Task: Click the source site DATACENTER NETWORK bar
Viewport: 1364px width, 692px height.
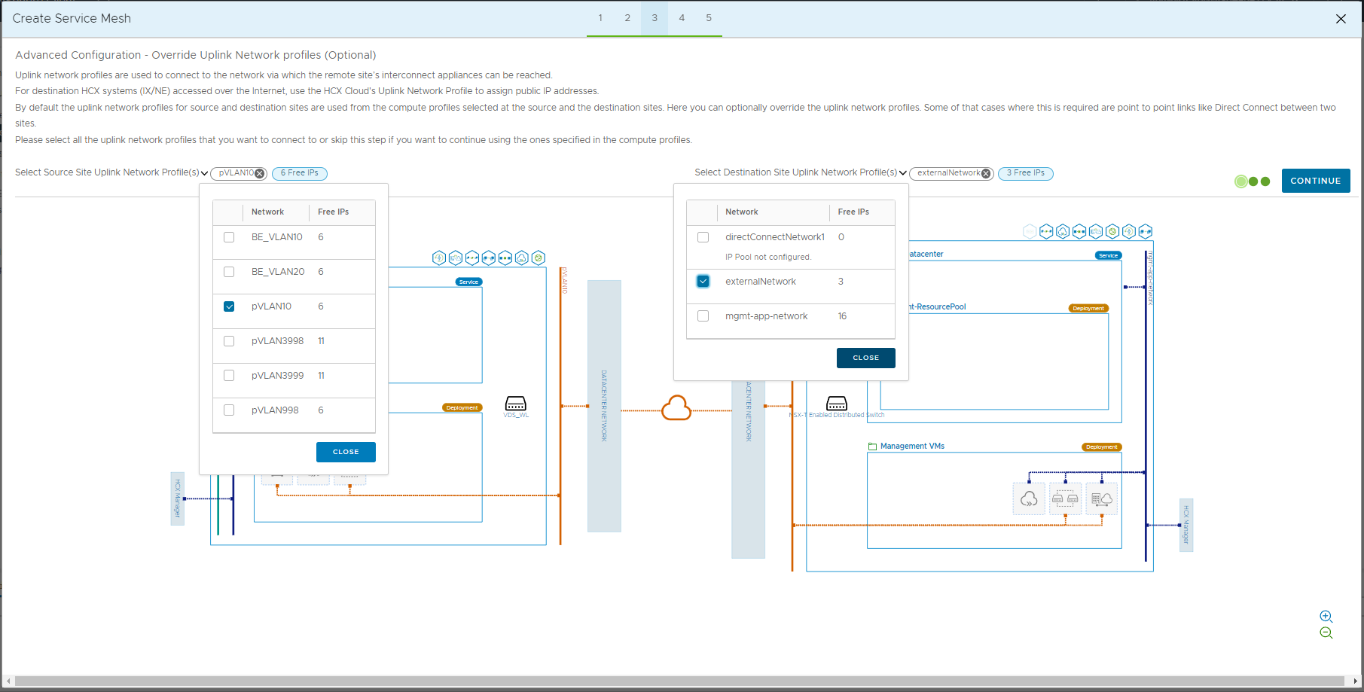Action: (604, 406)
